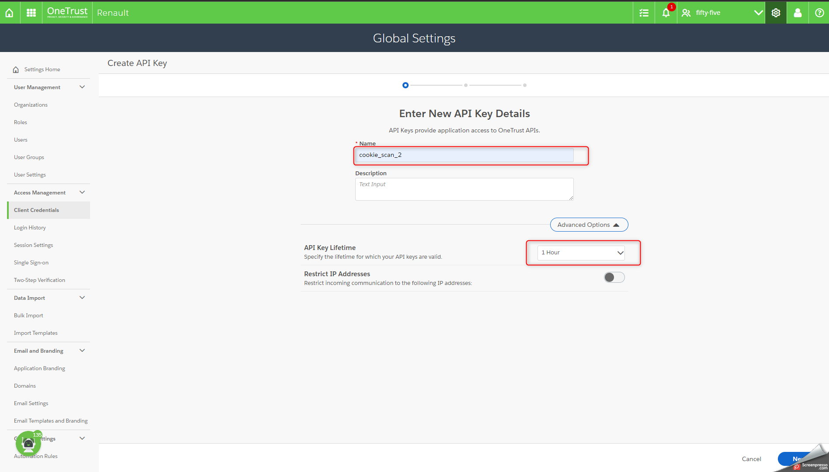Viewport: 829px width, 472px height.
Task: Open Automation Rules in sidebar
Action: click(x=36, y=456)
